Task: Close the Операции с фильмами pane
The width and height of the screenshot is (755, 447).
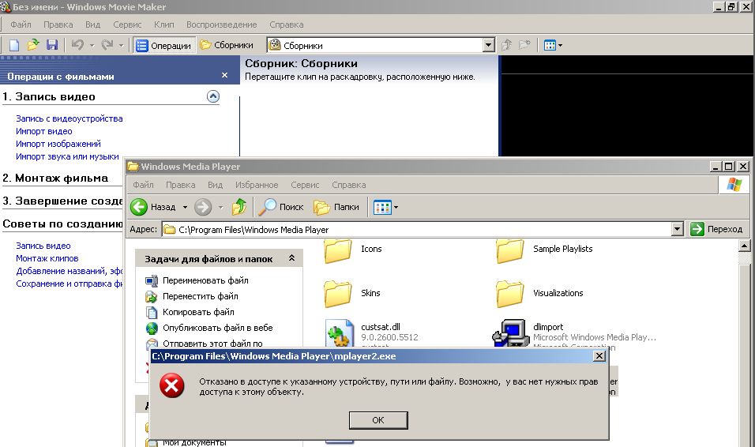Action: (224, 75)
